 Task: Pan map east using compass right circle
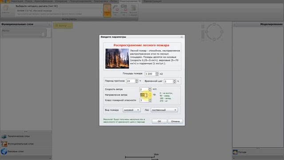(221, 32)
